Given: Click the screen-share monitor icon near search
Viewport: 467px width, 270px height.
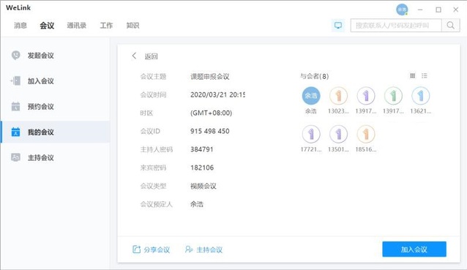Looking at the screenshot, I should tap(338, 26).
